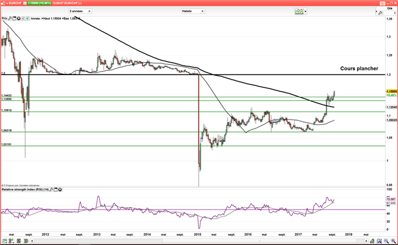
Task: Click the wrench icon next to Qté
Action: (x=380, y=13)
